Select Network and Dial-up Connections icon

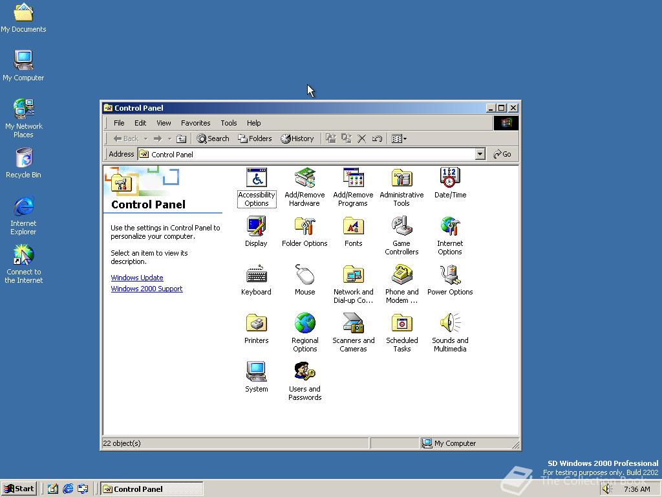[354, 284]
